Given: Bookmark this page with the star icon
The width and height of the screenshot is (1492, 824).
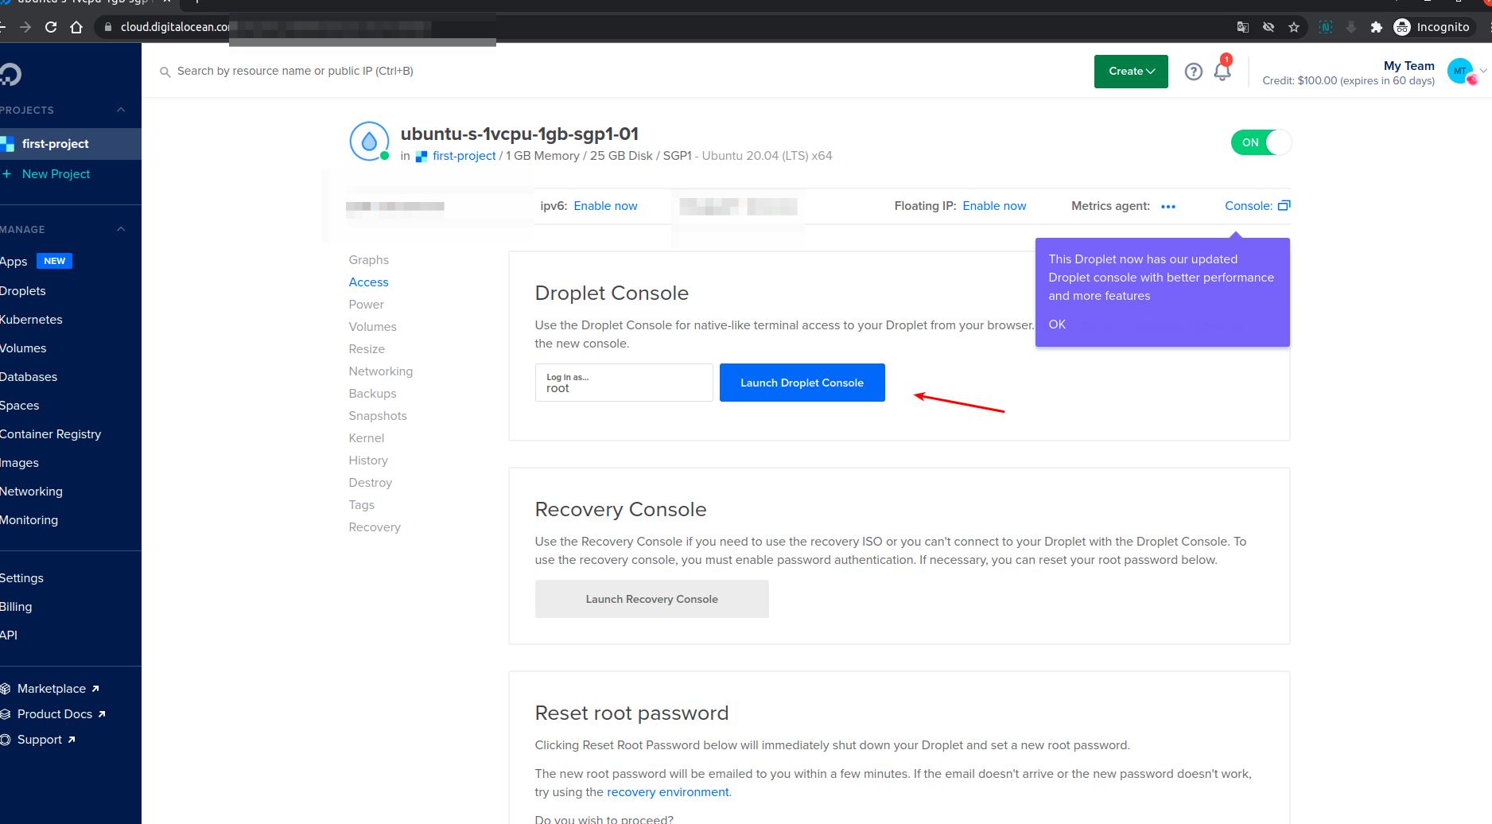Looking at the screenshot, I should (1294, 27).
